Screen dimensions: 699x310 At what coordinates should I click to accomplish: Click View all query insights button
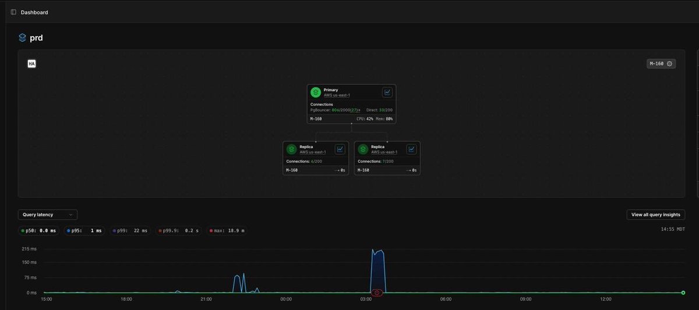[656, 215]
